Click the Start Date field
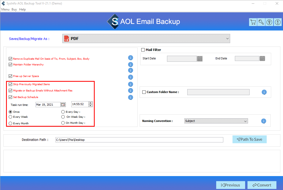The width and height of the screenshot is (283, 190). click(x=182, y=59)
